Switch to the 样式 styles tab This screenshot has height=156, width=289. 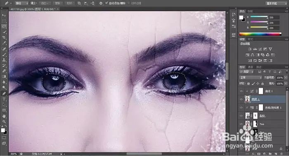[x=250, y=40]
